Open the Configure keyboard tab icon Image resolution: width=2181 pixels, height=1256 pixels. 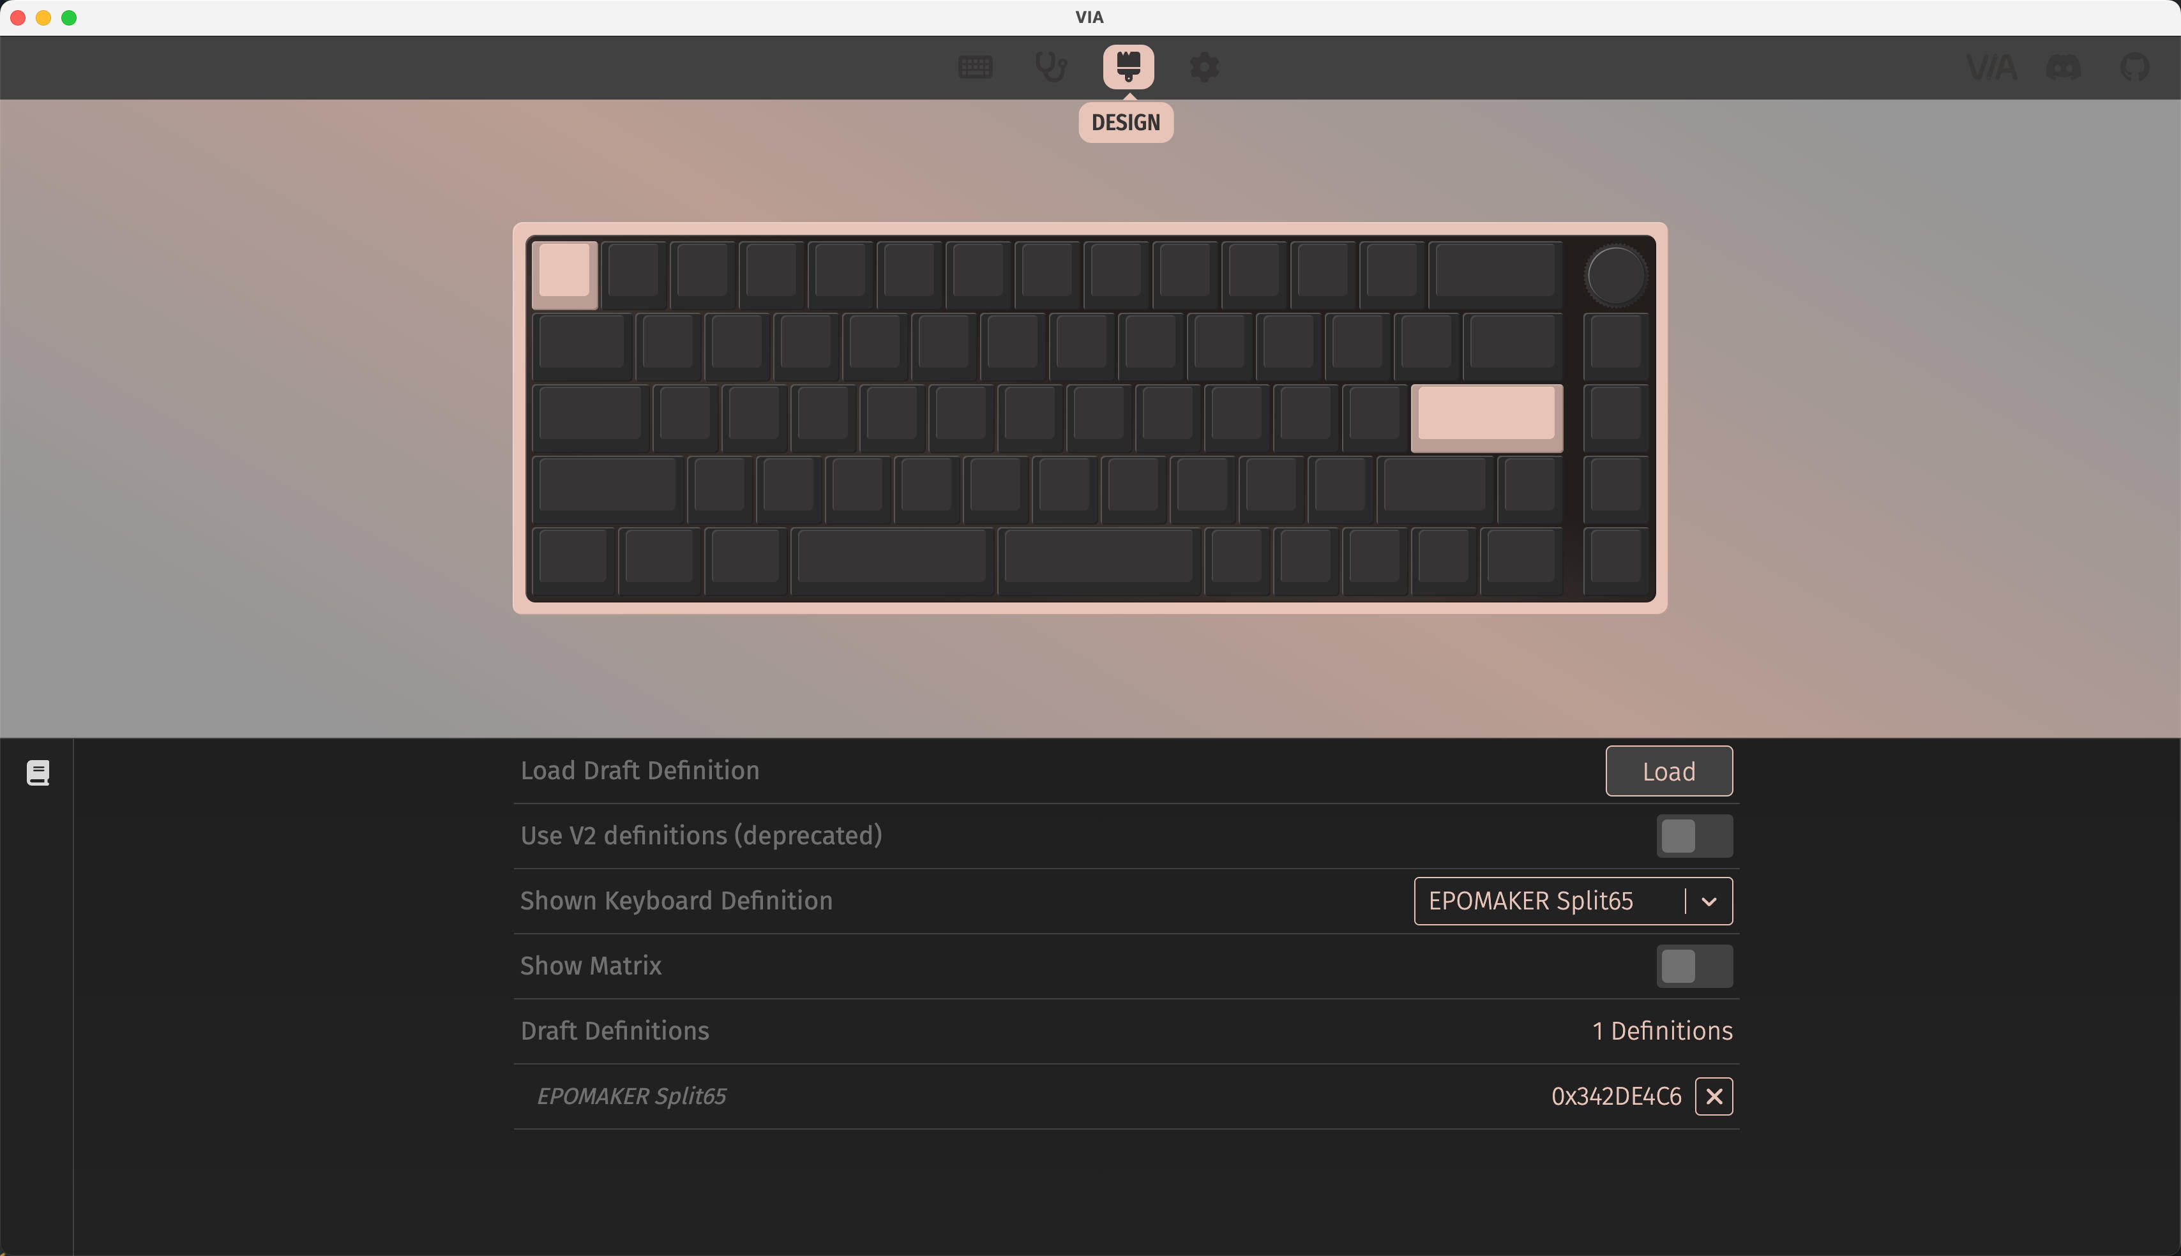pos(975,67)
